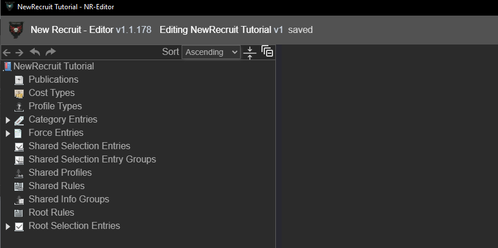Click the Cost Types icon
This screenshot has height=248, width=498.
click(19, 93)
